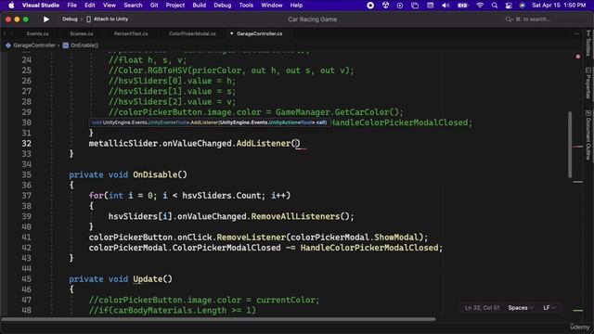The height and width of the screenshot is (334, 594).
Task: Click the OnDisable method name on line 35
Action: 155,174
